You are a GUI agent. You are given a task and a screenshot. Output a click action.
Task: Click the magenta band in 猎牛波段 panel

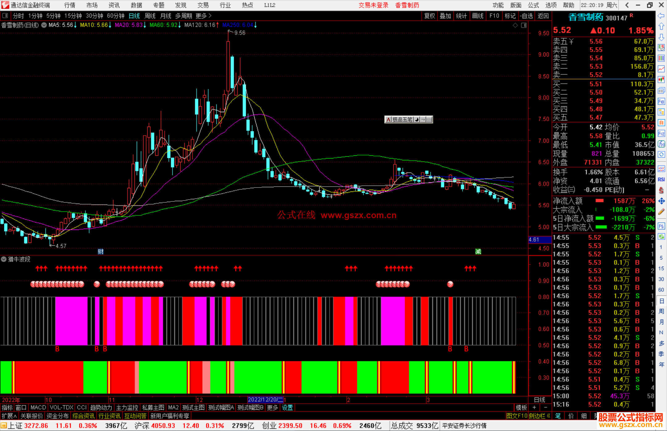click(71, 321)
